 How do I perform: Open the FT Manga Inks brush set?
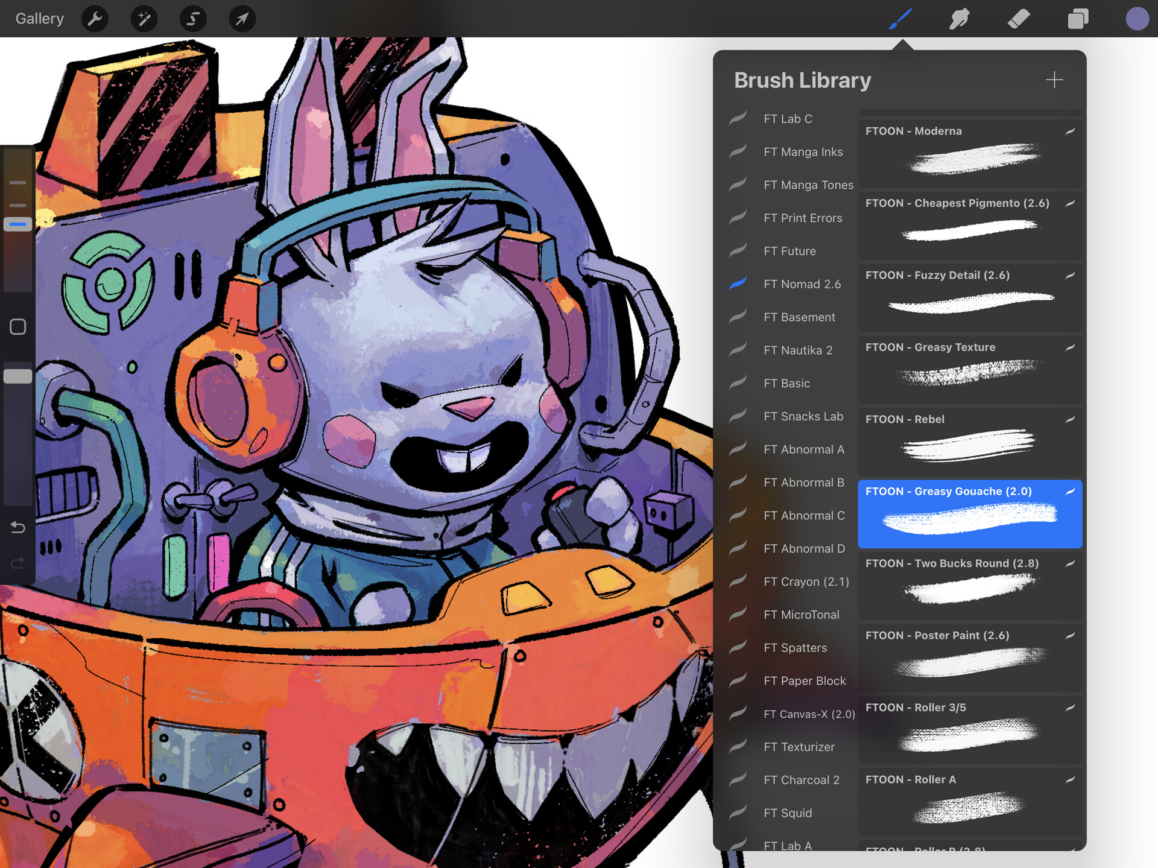(803, 152)
